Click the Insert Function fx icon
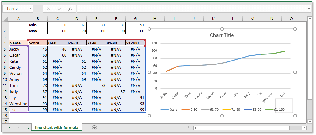 70,9
